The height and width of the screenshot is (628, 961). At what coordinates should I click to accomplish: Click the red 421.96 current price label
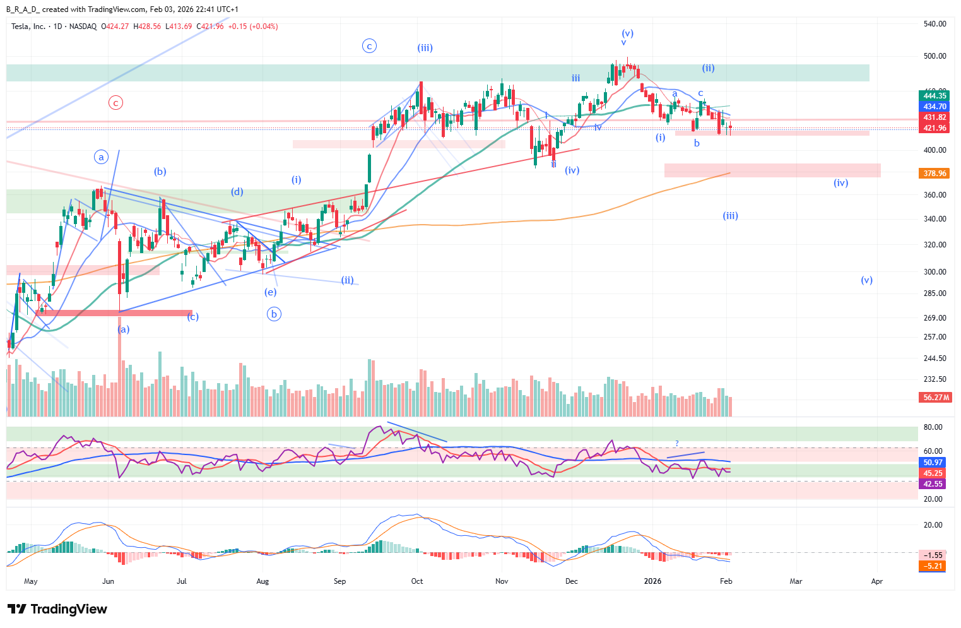[x=934, y=128]
